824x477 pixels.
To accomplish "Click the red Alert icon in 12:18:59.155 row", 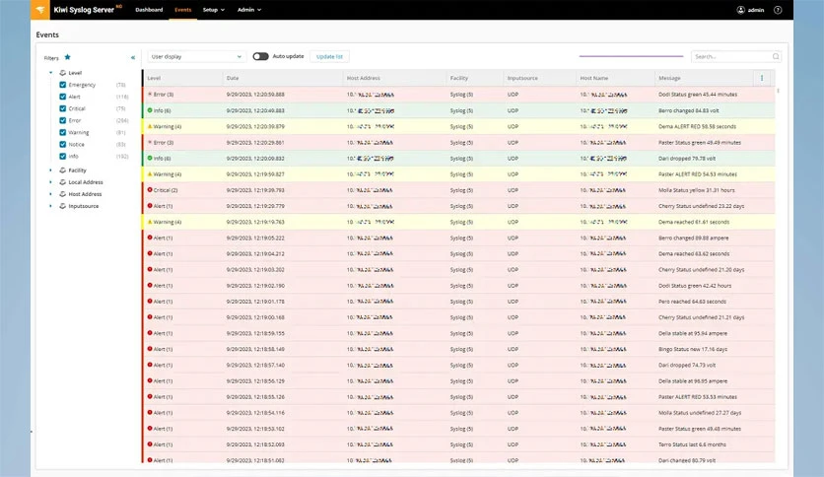I will [150, 332].
